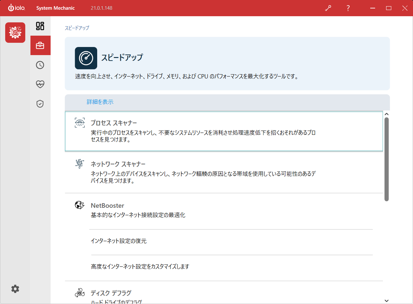
Task: Open settings via bottom-left gear icon
Action: (x=15, y=289)
